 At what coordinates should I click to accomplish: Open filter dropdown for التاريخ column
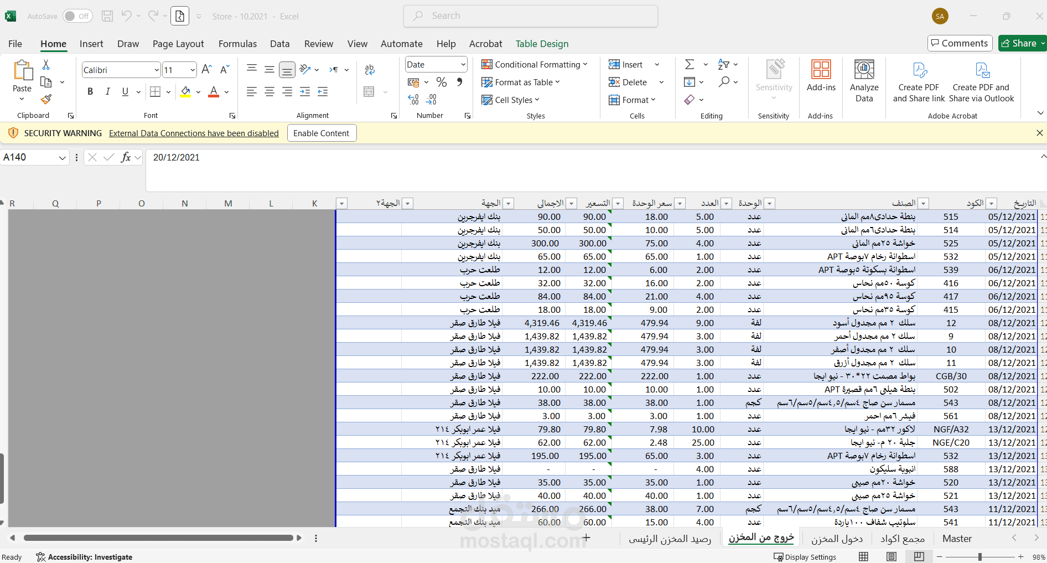coord(992,204)
